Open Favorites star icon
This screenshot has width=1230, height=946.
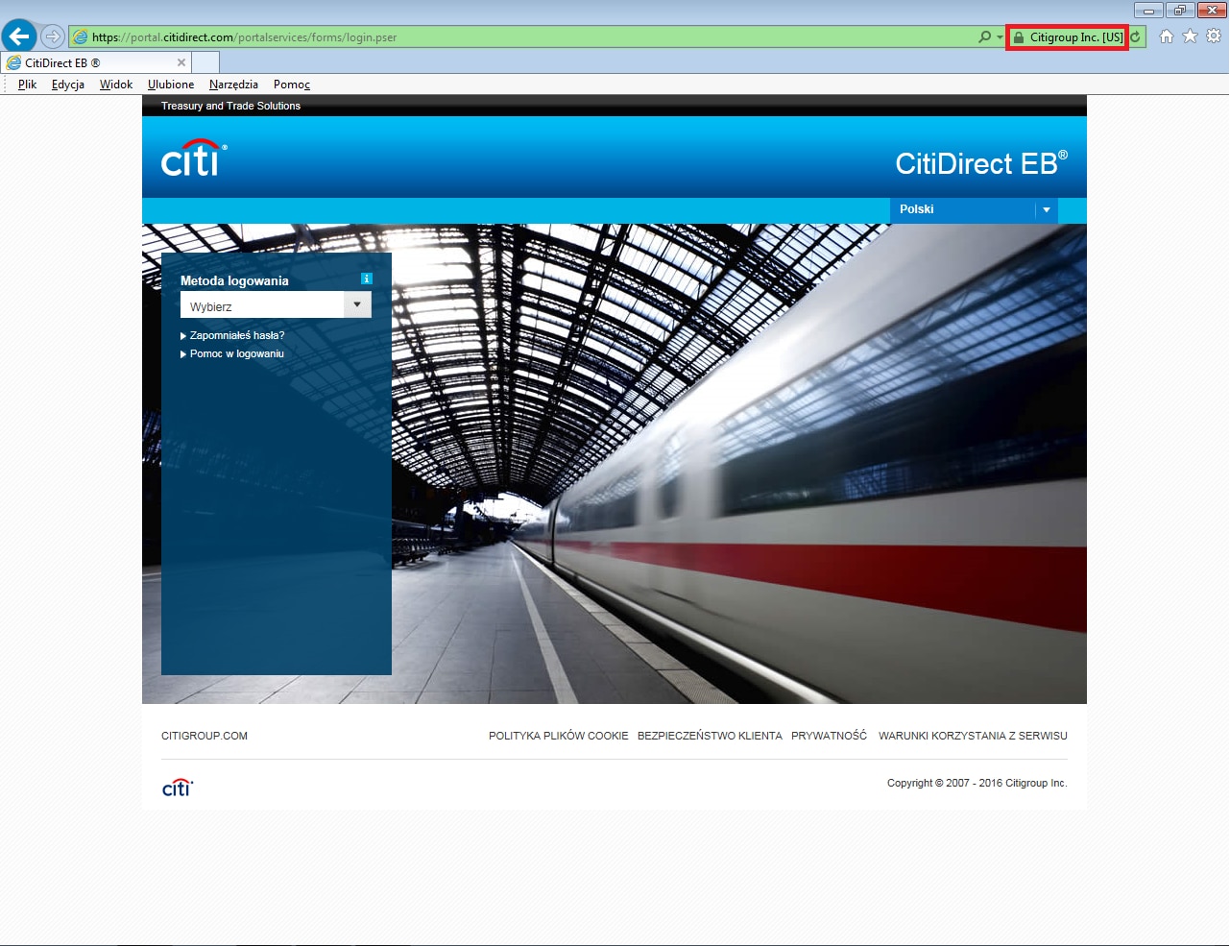pos(1190,36)
